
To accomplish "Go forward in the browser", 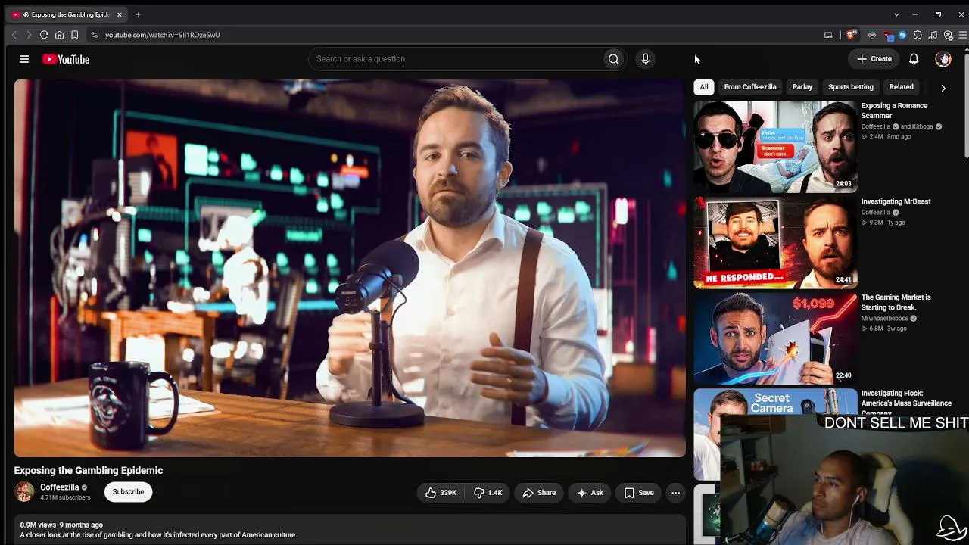I will click(x=29, y=35).
